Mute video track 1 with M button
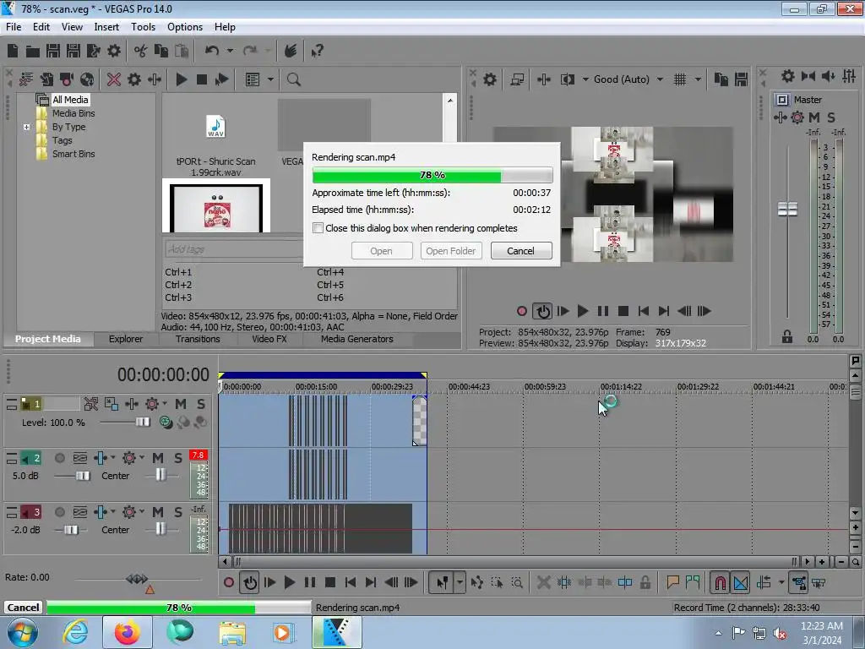 (x=181, y=404)
